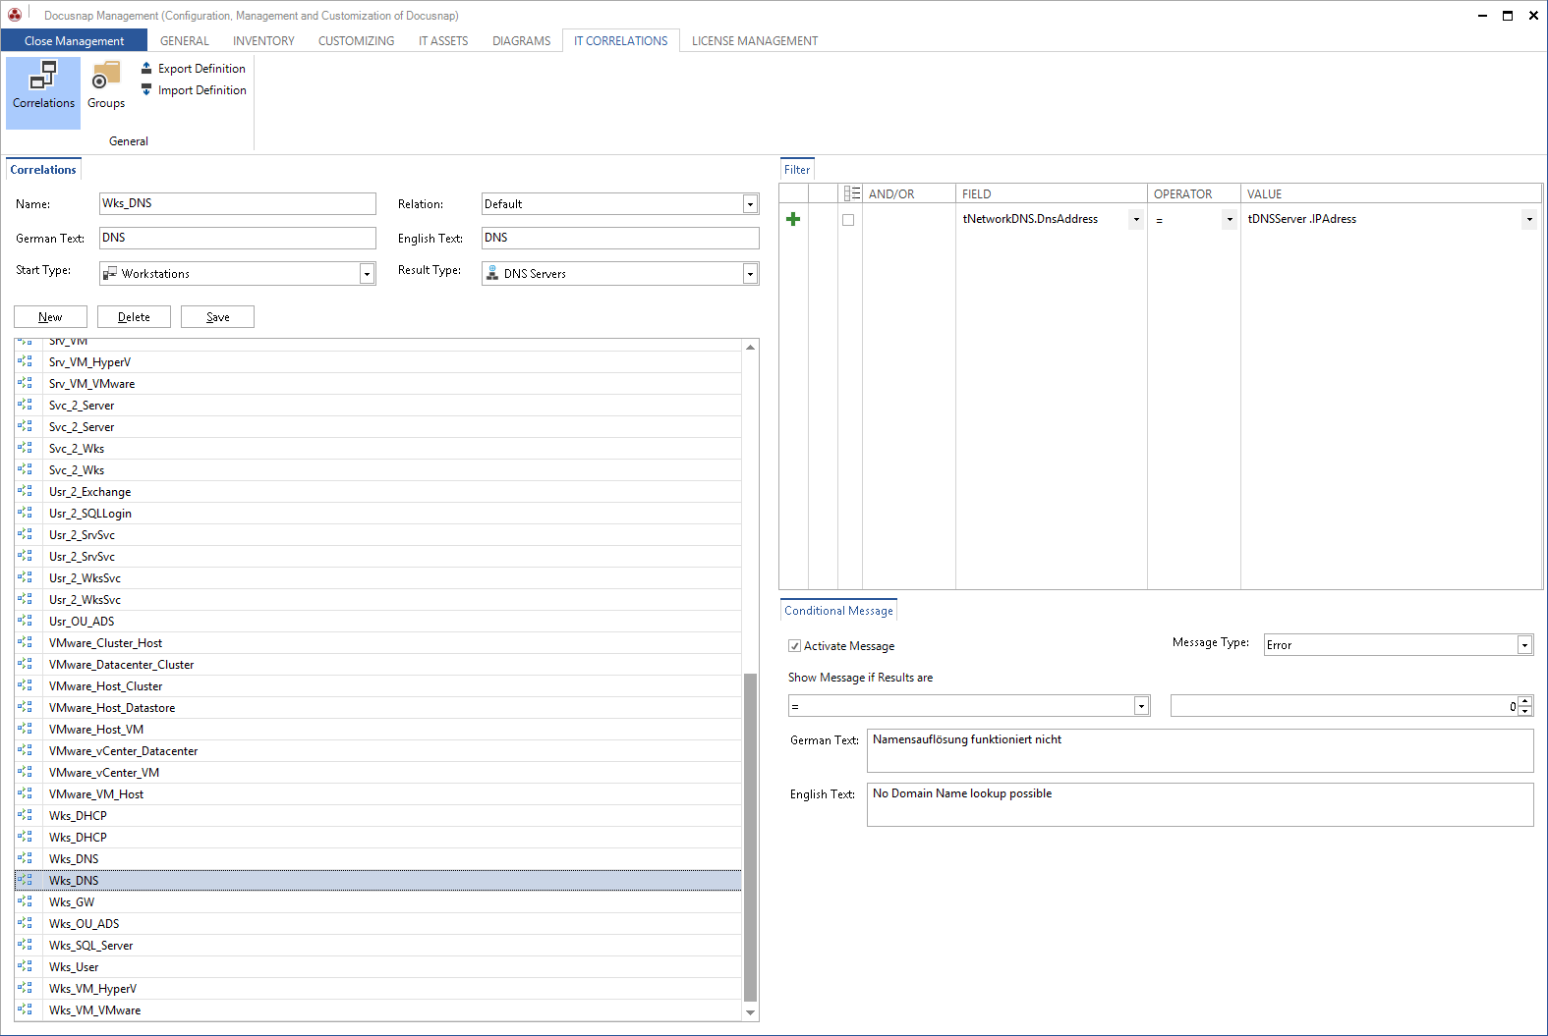Open the Correlations ribbon icon
This screenshot has height=1036, width=1548.
pyautogui.click(x=43, y=92)
